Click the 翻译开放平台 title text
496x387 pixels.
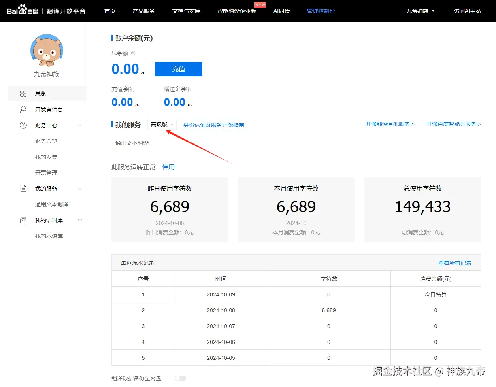(x=66, y=11)
